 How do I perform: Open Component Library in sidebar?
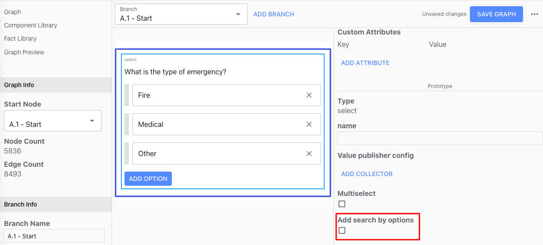[x=31, y=25]
